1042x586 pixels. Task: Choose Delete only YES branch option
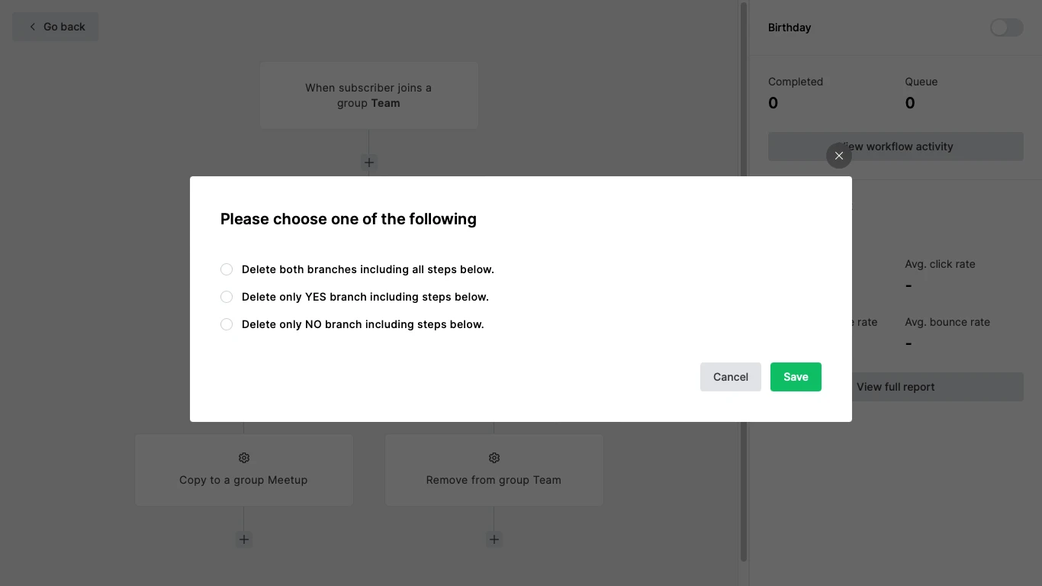[x=227, y=297]
